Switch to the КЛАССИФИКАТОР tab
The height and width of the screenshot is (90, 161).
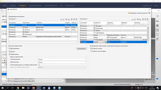point(51,5)
